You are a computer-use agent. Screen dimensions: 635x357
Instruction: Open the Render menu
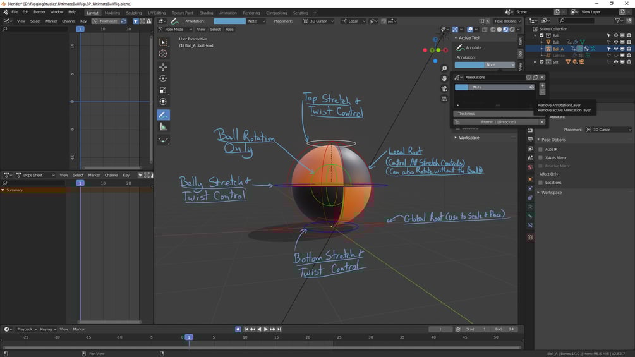39,12
